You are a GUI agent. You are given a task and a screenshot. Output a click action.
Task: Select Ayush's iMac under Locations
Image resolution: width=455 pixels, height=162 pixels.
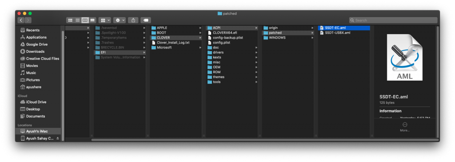click(x=38, y=131)
